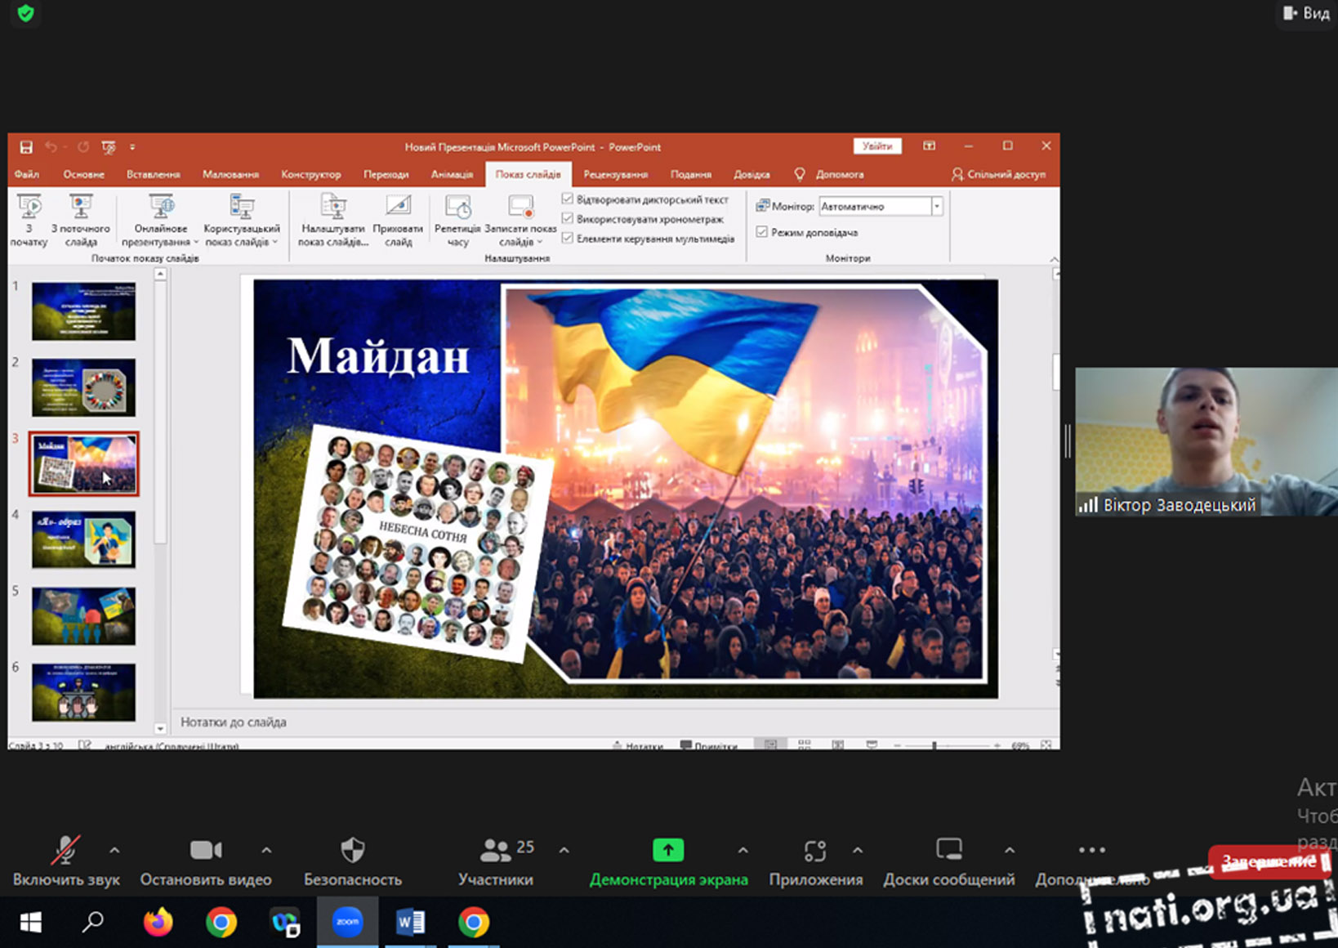Switch to Normal view in status bar
The width and height of the screenshot is (1338, 948).
pos(770,745)
